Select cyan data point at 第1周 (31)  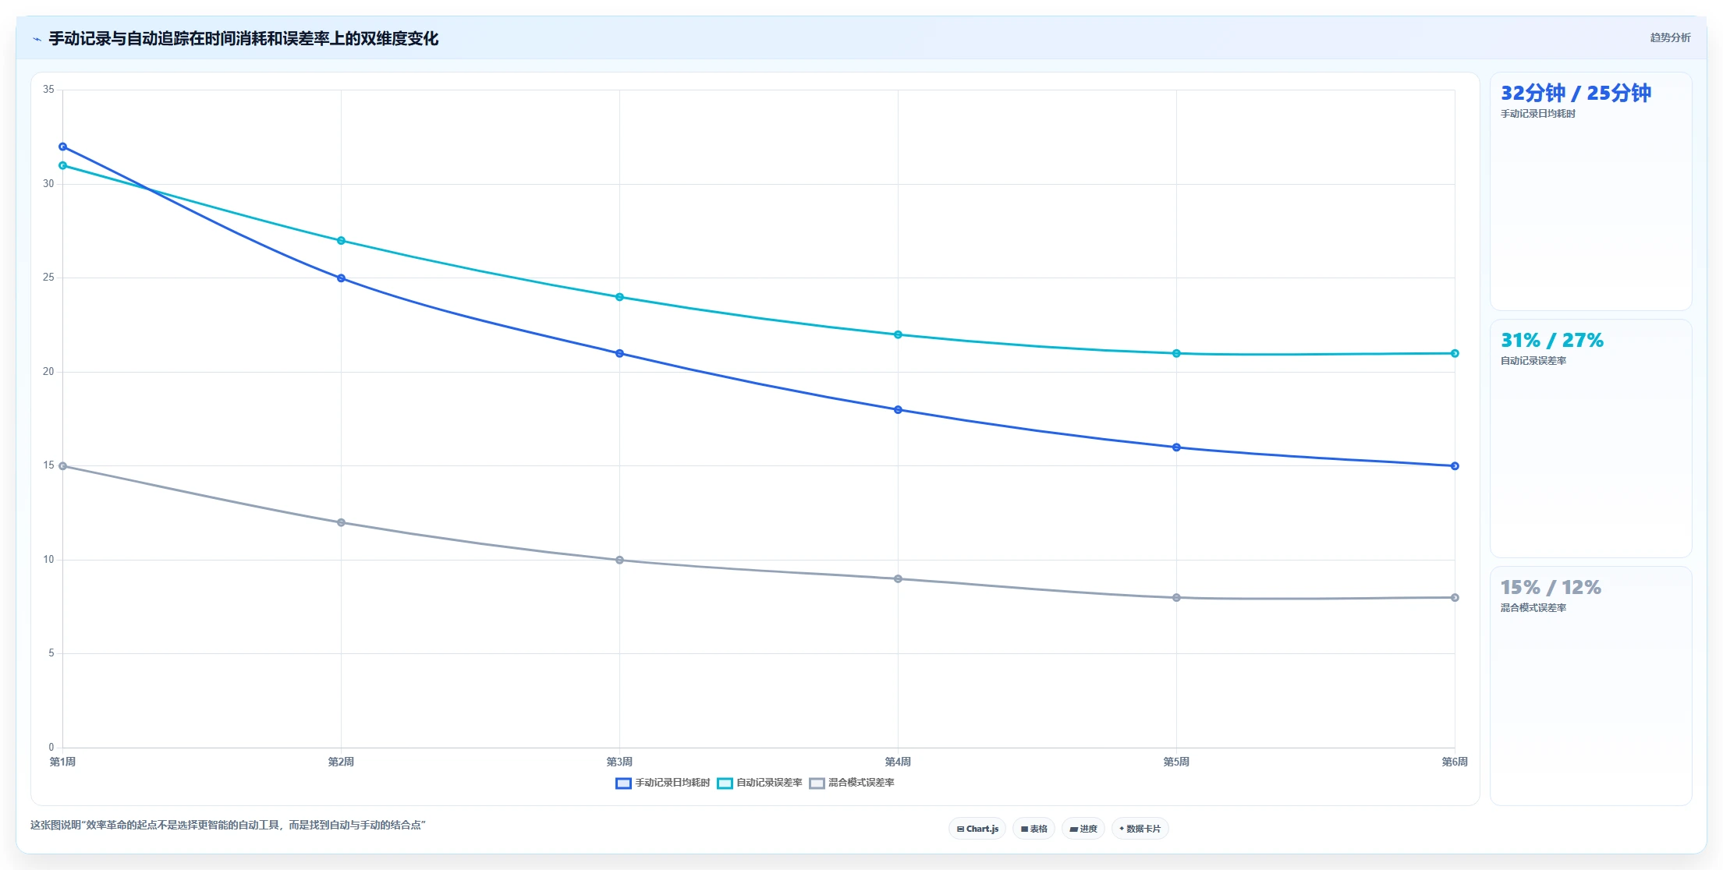63,165
